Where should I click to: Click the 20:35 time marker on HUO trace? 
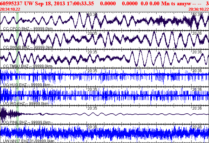(92, 71)
